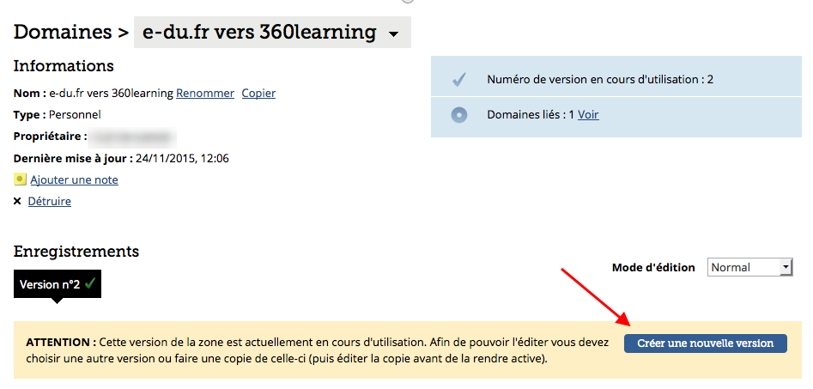Click the arrow button of the Normal select
The height and width of the screenshot is (389, 813).
coord(786,267)
